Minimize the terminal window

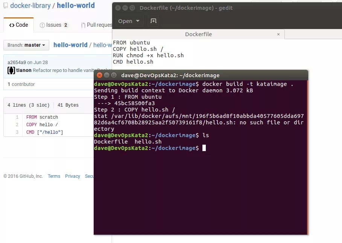coord(106,75)
